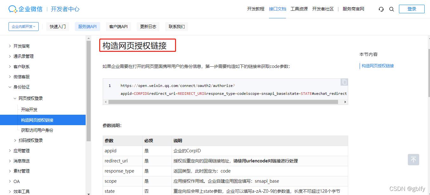This screenshot has width=430, height=195.
Task: Expand the 开发指南 tree section
Action: coord(10,46)
